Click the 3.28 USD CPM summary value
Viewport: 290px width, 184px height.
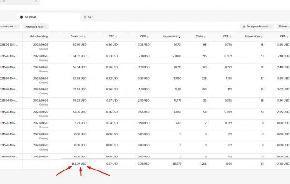[144, 164]
